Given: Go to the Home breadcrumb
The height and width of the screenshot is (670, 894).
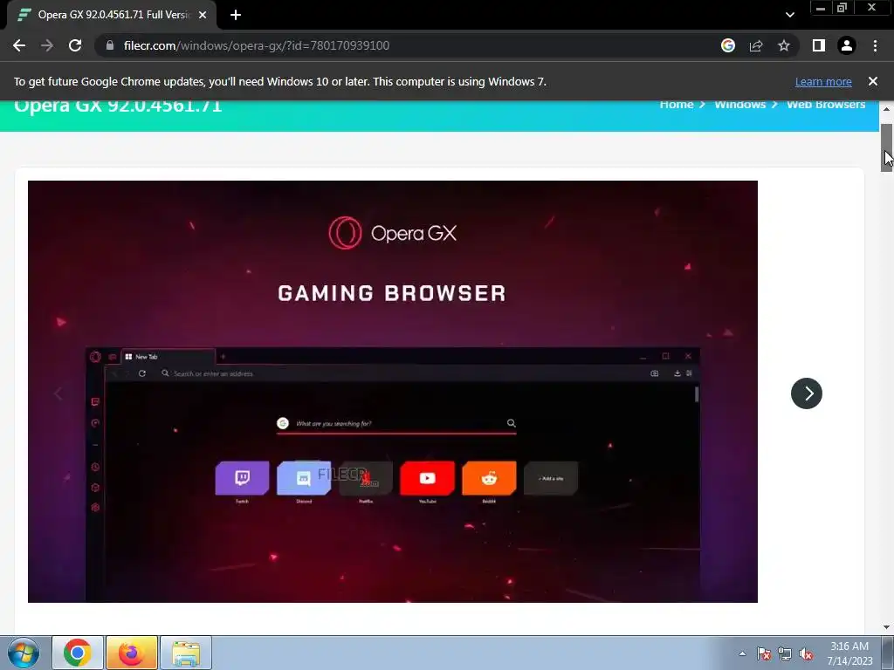Looking at the screenshot, I should [x=677, y=105].
